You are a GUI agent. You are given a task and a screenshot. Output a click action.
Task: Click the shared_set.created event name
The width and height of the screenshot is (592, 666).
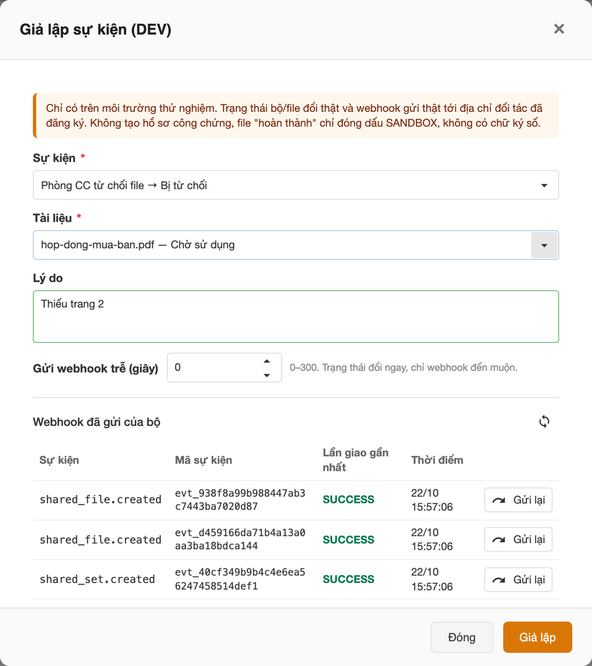pyautogui.click(x=97, y=579)
